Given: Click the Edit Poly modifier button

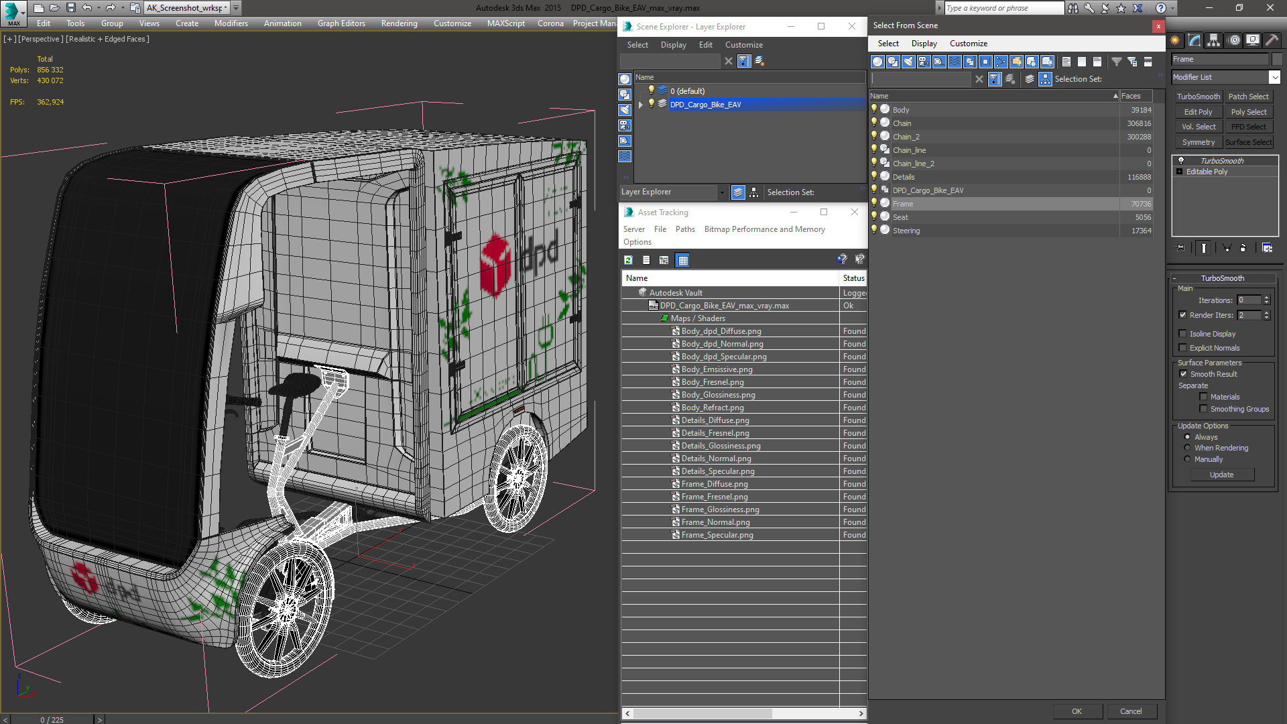Looking at the screenshot, I should (1198, 112).
